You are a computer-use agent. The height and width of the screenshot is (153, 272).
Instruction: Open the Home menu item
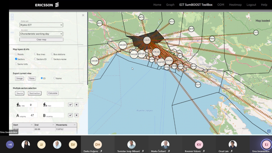(x=157, y=5)
